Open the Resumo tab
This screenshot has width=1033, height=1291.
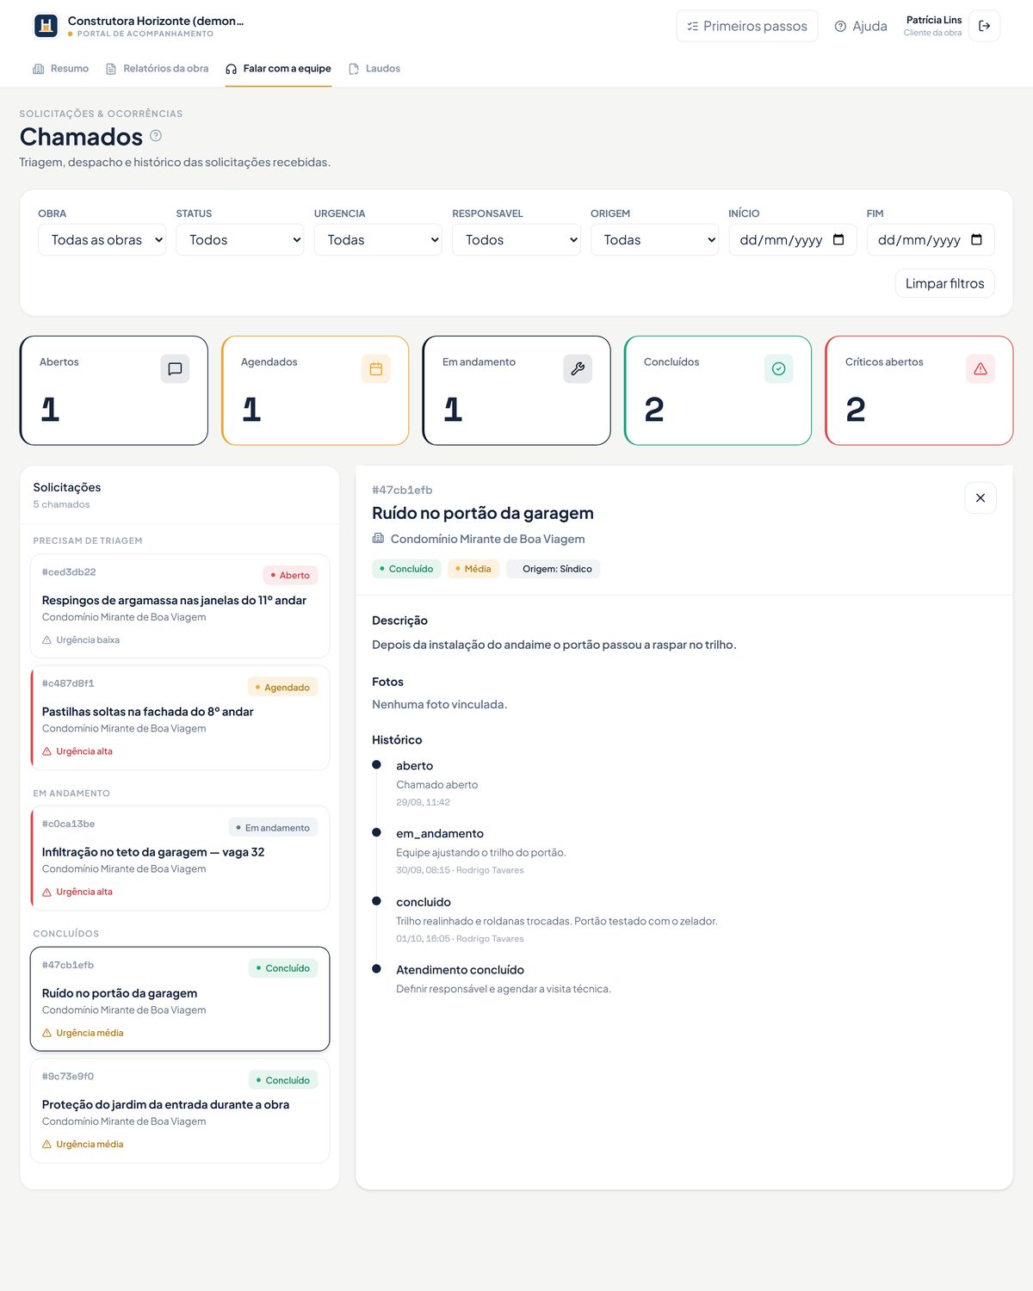[x=60, y=69]
